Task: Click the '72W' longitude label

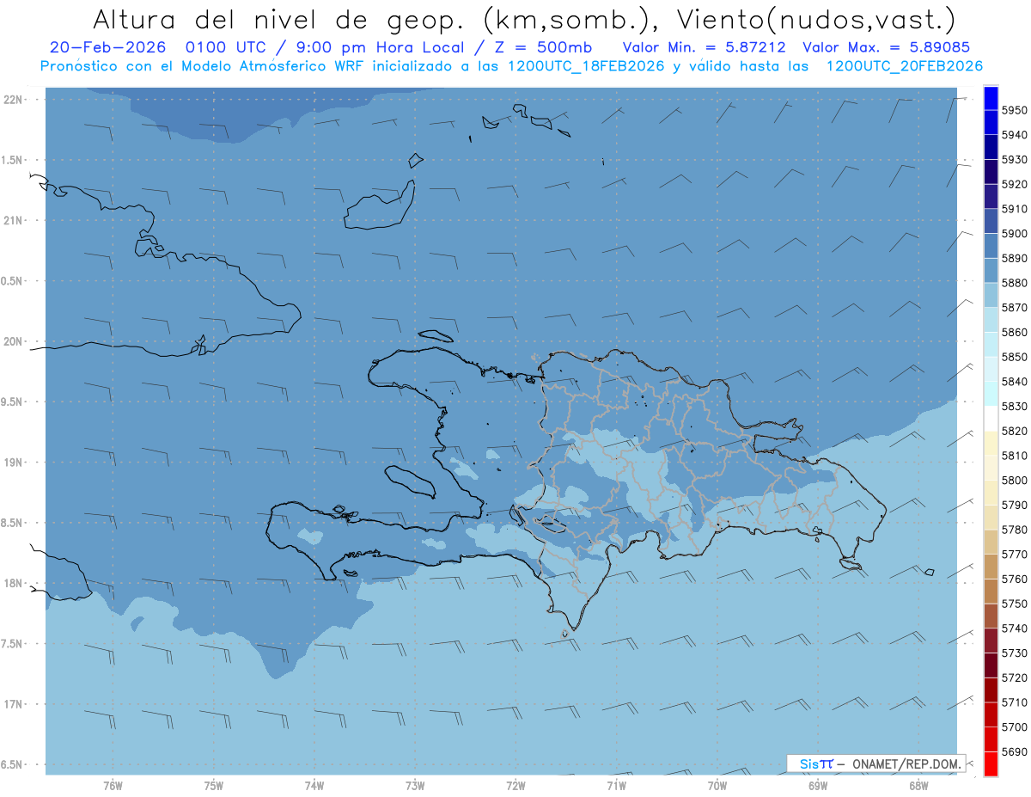Action: point(515,785)
